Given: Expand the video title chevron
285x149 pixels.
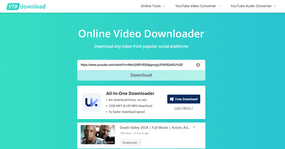Looking at the screenshot, I should 194,127.
